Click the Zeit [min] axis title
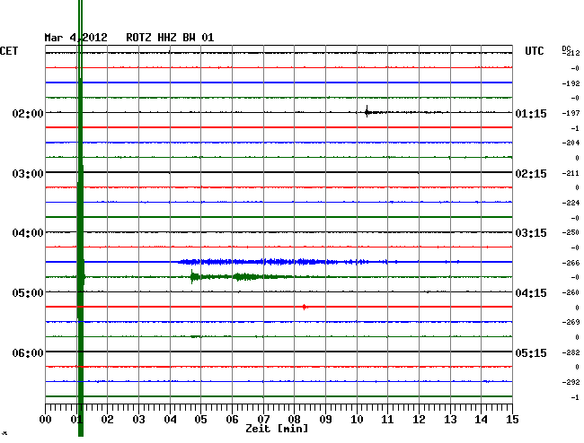 point(277,429)
